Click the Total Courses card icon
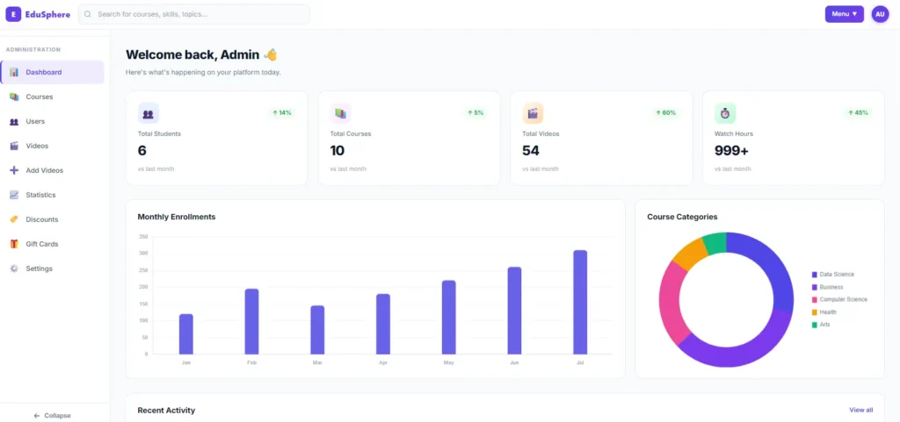The image size is (900, 422). 340,113
